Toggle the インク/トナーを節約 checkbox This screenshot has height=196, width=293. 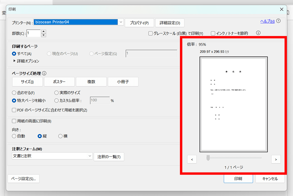pyautogui.click(x=213, y=33)
